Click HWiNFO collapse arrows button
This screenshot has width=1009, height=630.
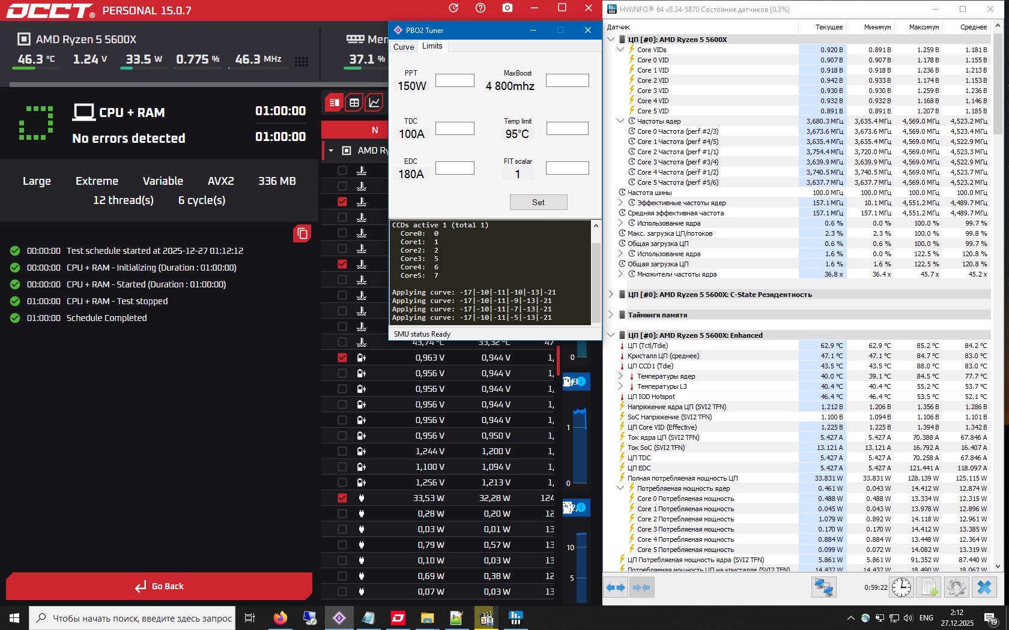point(641,587)
